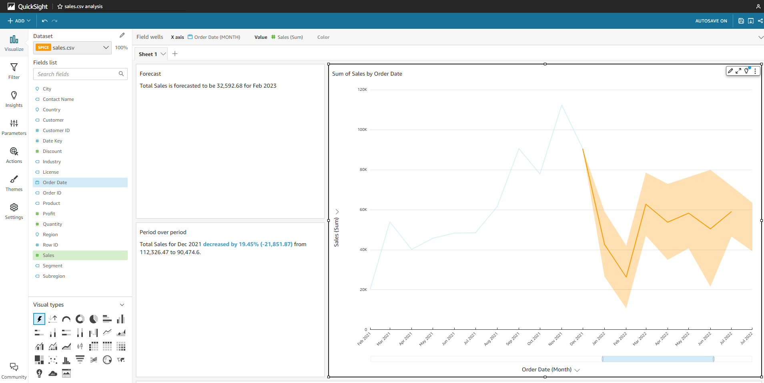Open the user account menu
The image size is (764, 383).
758,6
